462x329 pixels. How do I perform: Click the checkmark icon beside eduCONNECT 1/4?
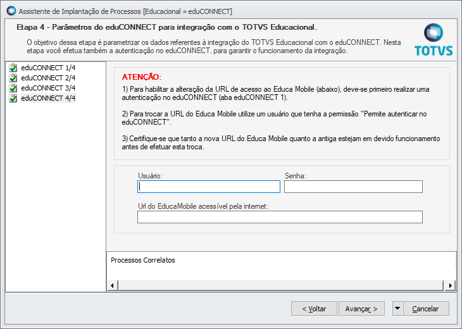(13, 68)
